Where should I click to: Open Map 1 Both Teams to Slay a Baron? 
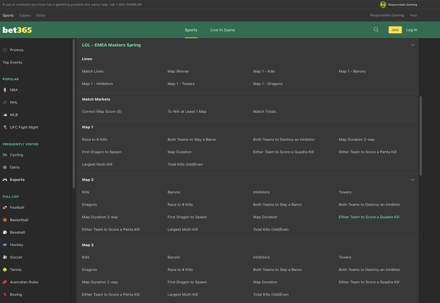192,139
